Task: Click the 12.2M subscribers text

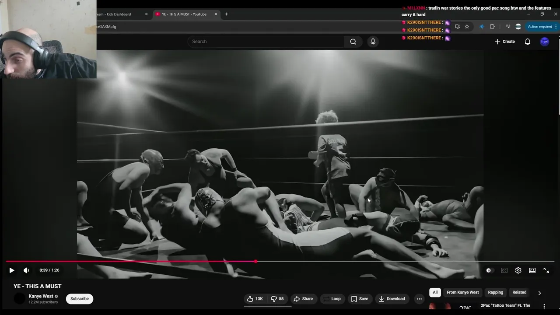Action: [x=43, y=302]
